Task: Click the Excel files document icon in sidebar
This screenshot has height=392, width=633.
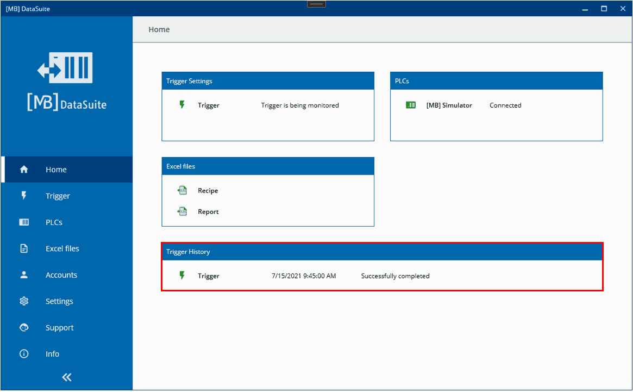Action: [24, 248]
